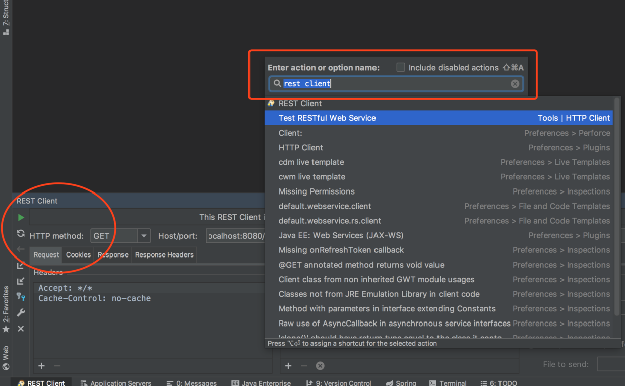The image size is (625, 386).
Task: Click the export request icon in REST Client toolbar
Action: 21,265
